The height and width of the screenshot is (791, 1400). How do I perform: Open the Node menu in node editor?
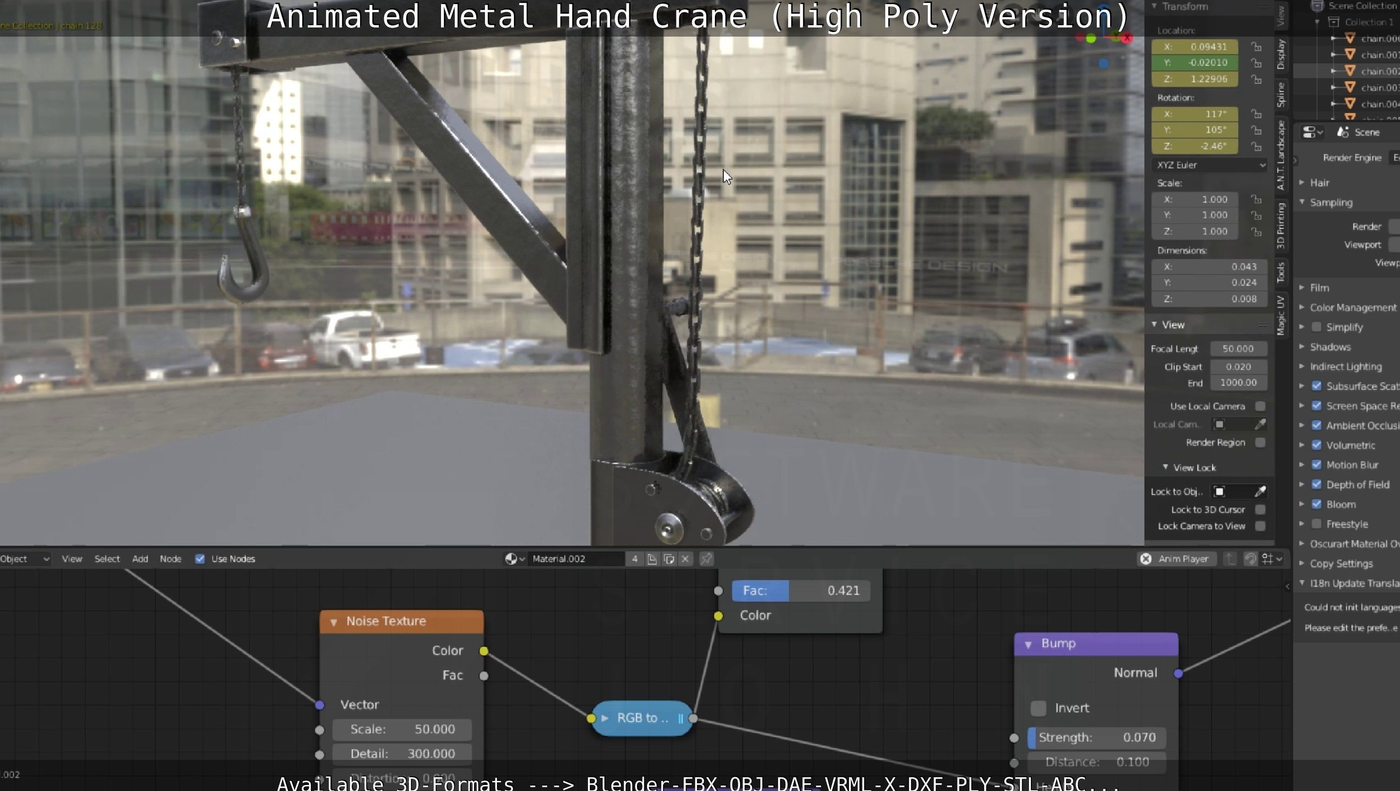[171, 559]
